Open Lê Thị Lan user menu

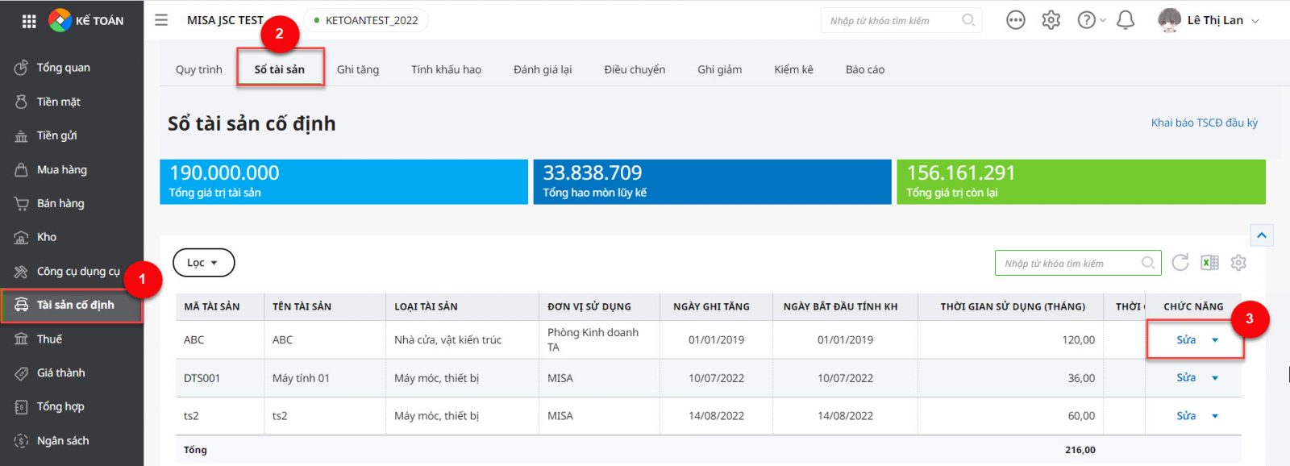[x=1208, y=20]
